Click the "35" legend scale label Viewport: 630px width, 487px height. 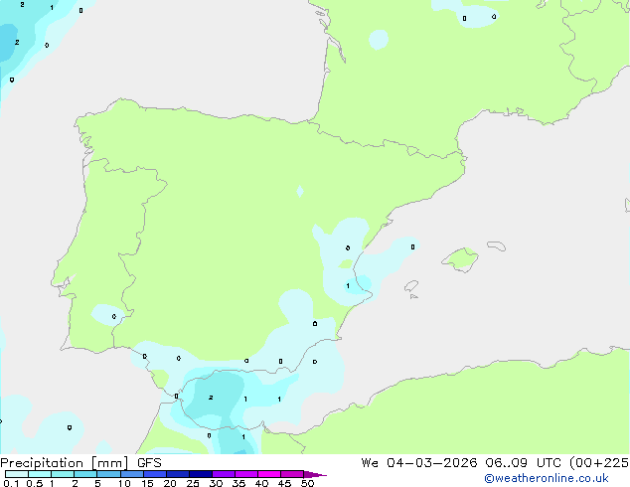click(x=238, y=483)
